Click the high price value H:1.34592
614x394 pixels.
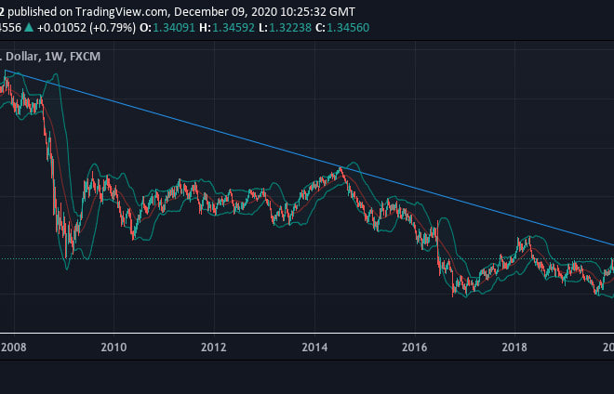tap(227, 28)
